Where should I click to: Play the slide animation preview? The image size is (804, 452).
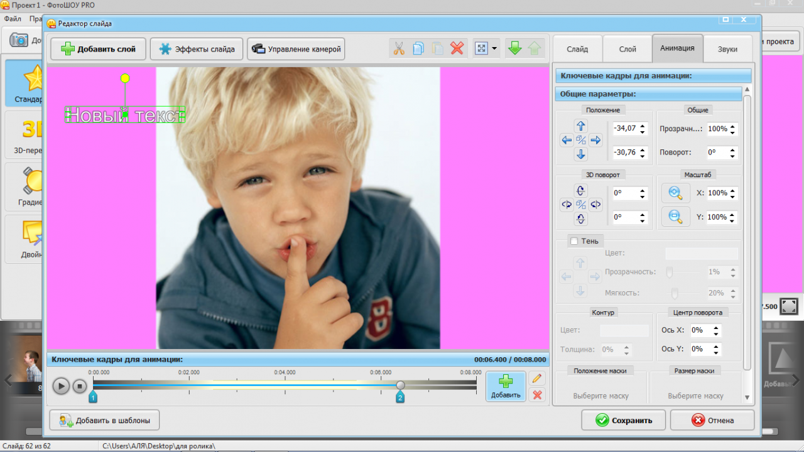tap(61, 386)
